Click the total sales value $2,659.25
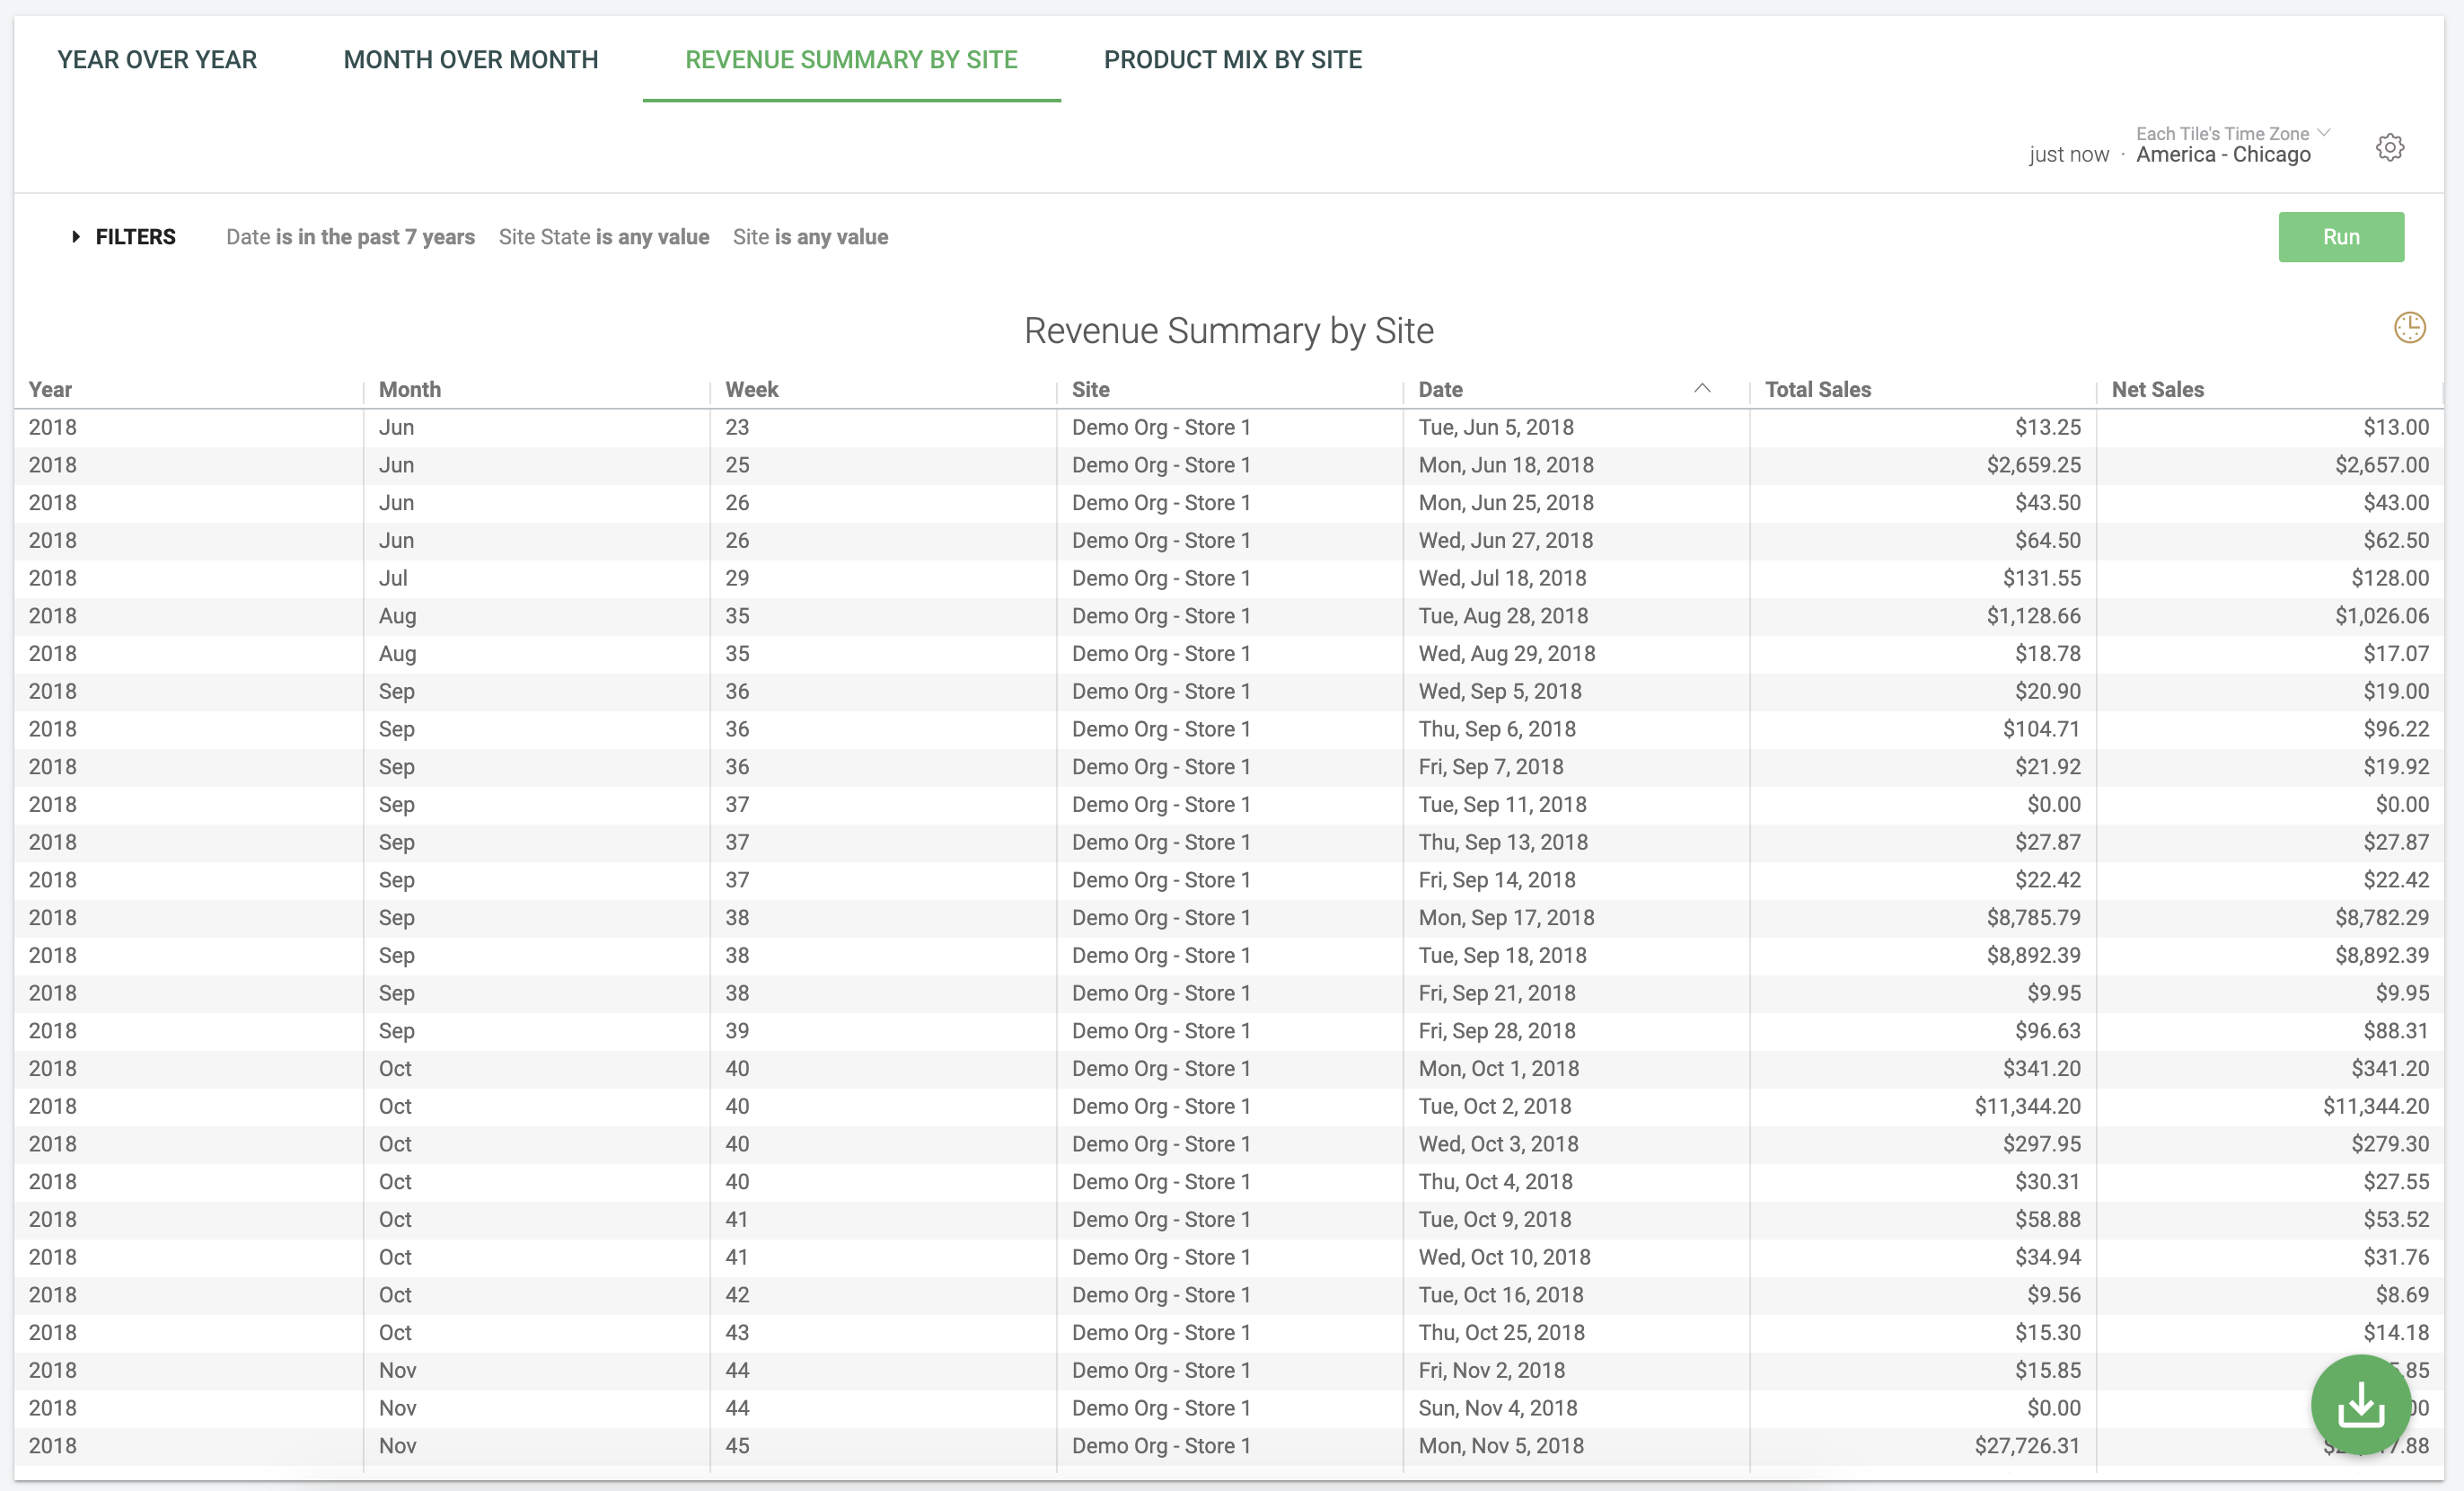The image size is (2464, 1491). 2032,465
